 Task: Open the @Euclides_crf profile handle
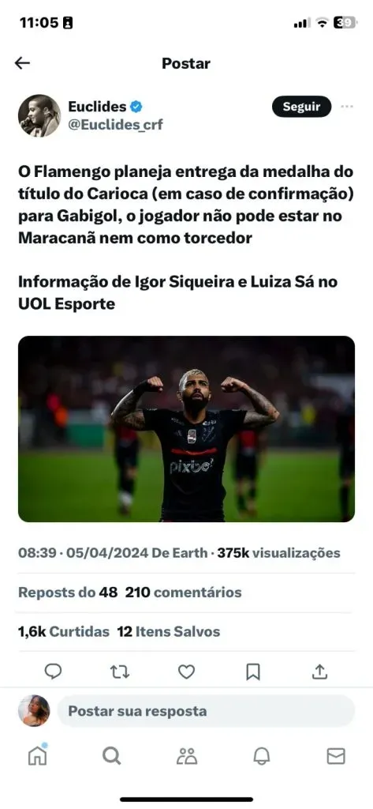coord(115,125)
